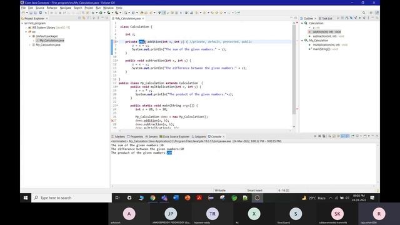Switch to the Task List tab
The width and height of the screenshot is (400, 225).
point(326,18)
